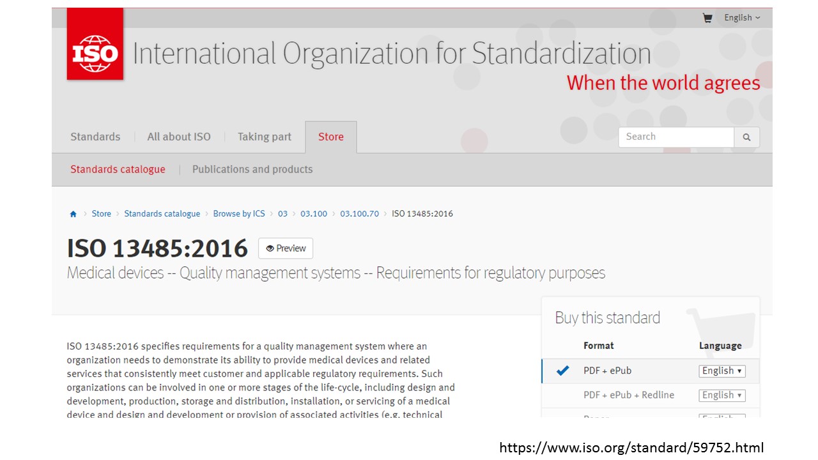
Task: Follow the 03.100.70 breadcrumb link
Action: point(359,214)
